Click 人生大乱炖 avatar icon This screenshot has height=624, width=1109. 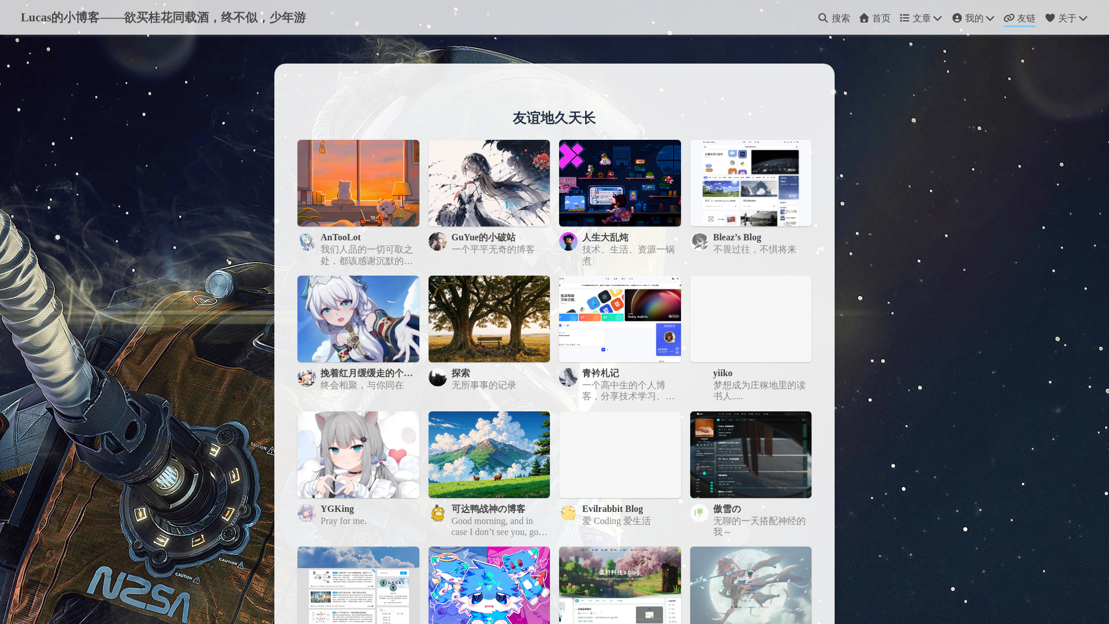(568, 242)
